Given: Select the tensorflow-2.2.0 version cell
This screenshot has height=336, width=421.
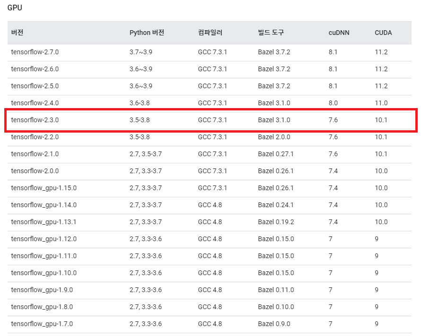Looking at the screenshot, I should [35, 137].
